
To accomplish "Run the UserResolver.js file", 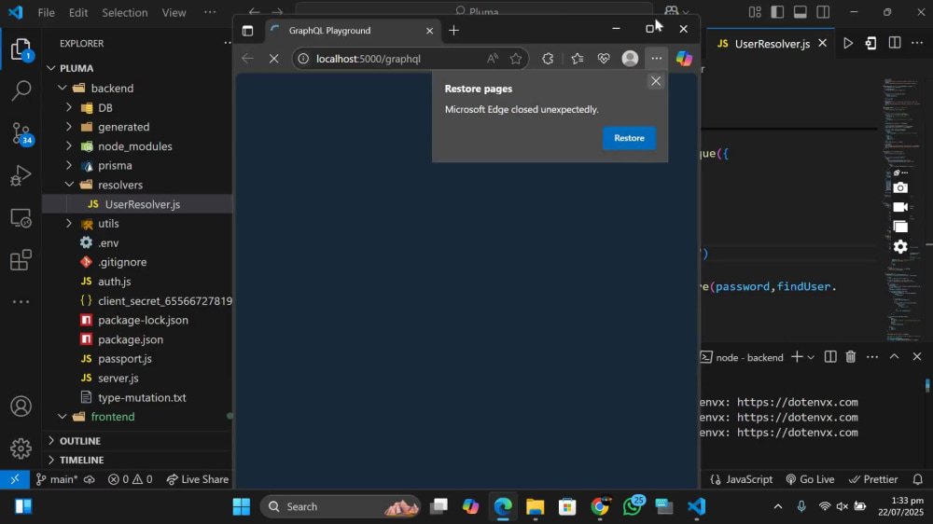I will point(848,44).
